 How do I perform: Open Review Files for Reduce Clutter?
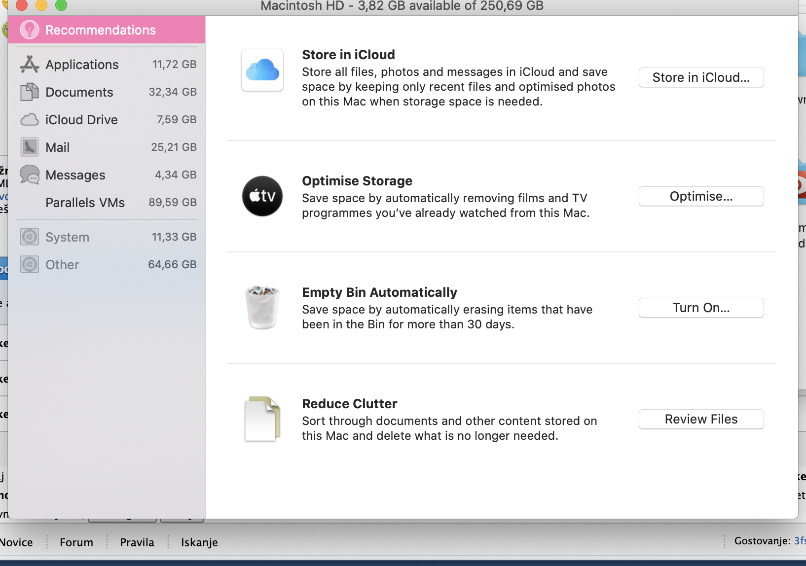701,419
